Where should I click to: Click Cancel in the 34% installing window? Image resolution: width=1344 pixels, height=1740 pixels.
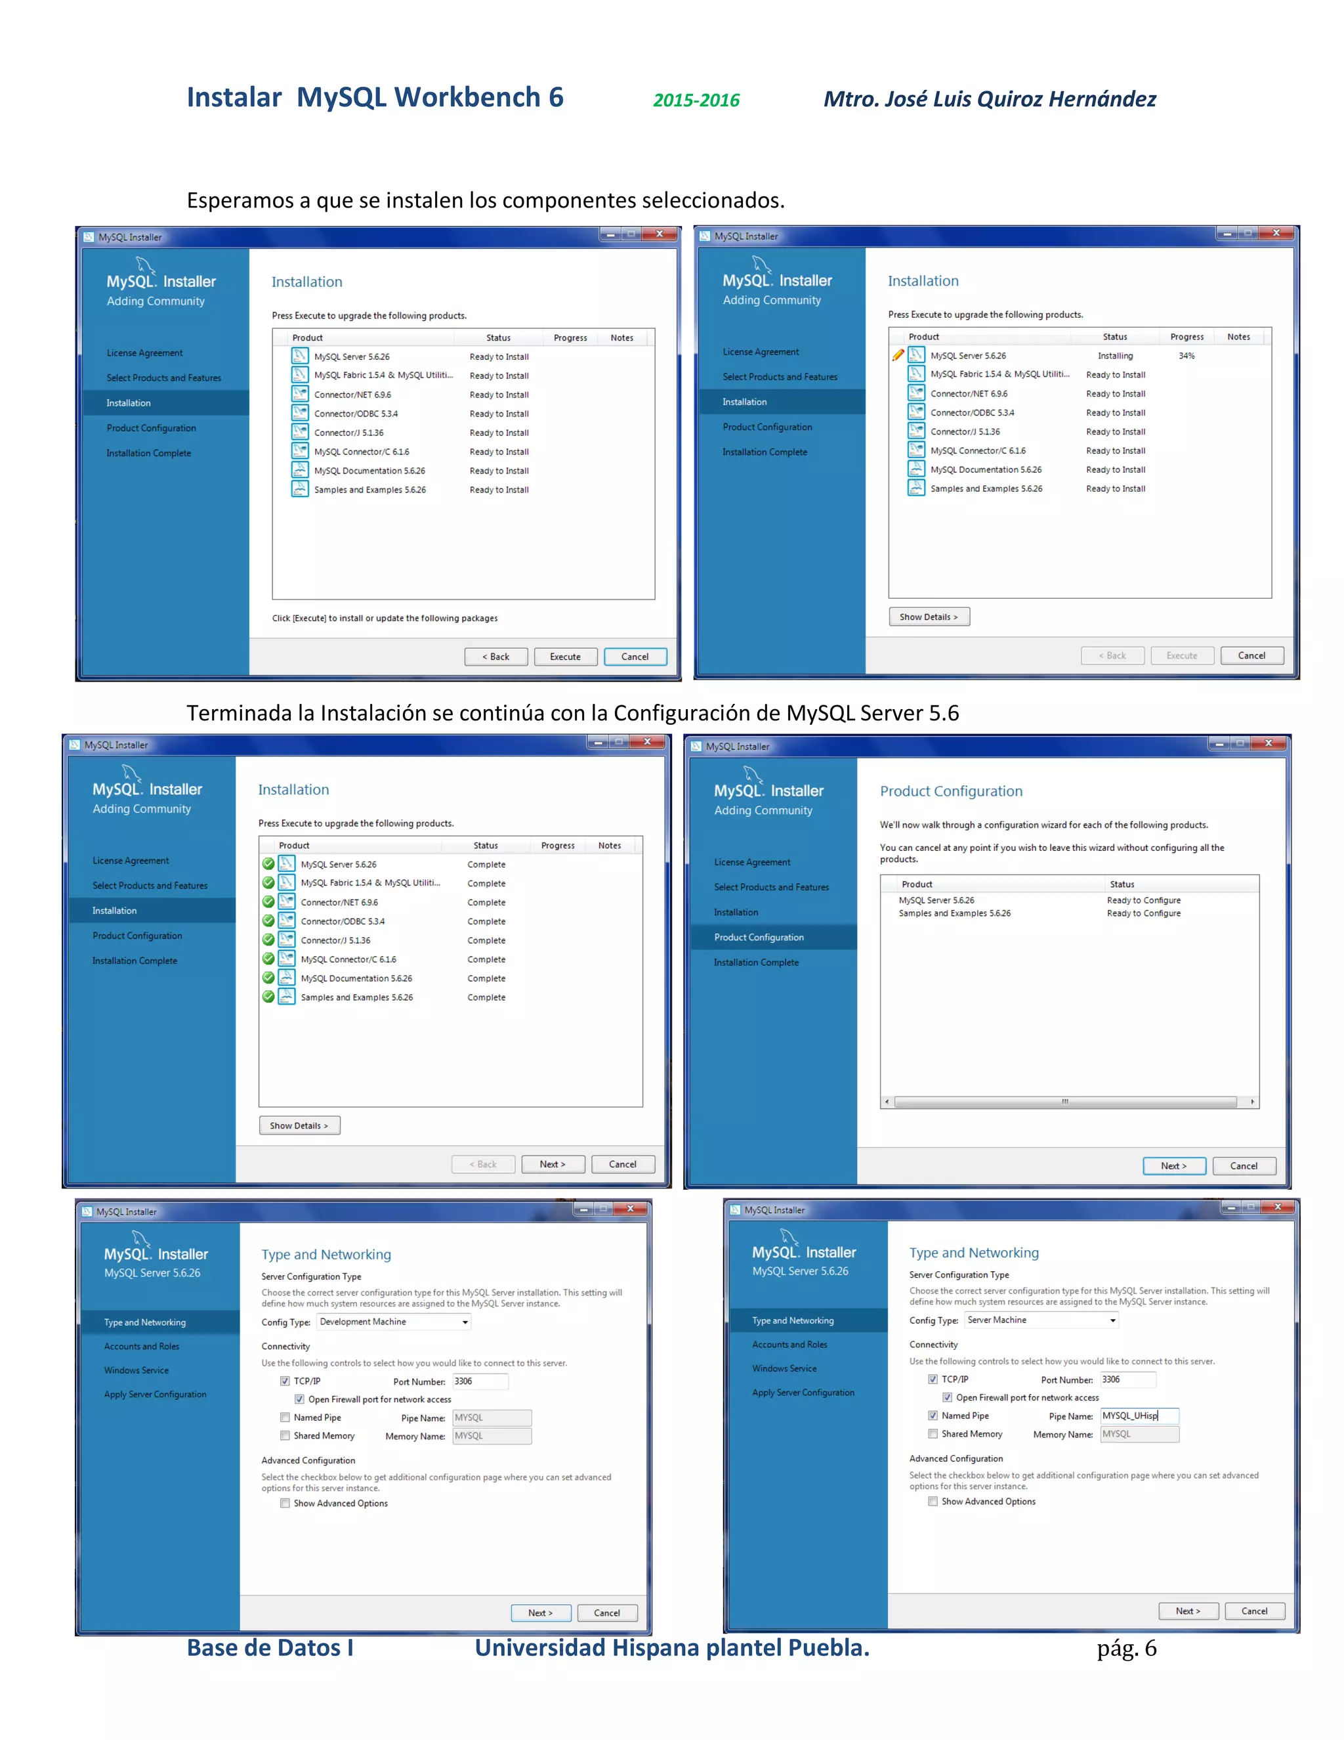1251,657
